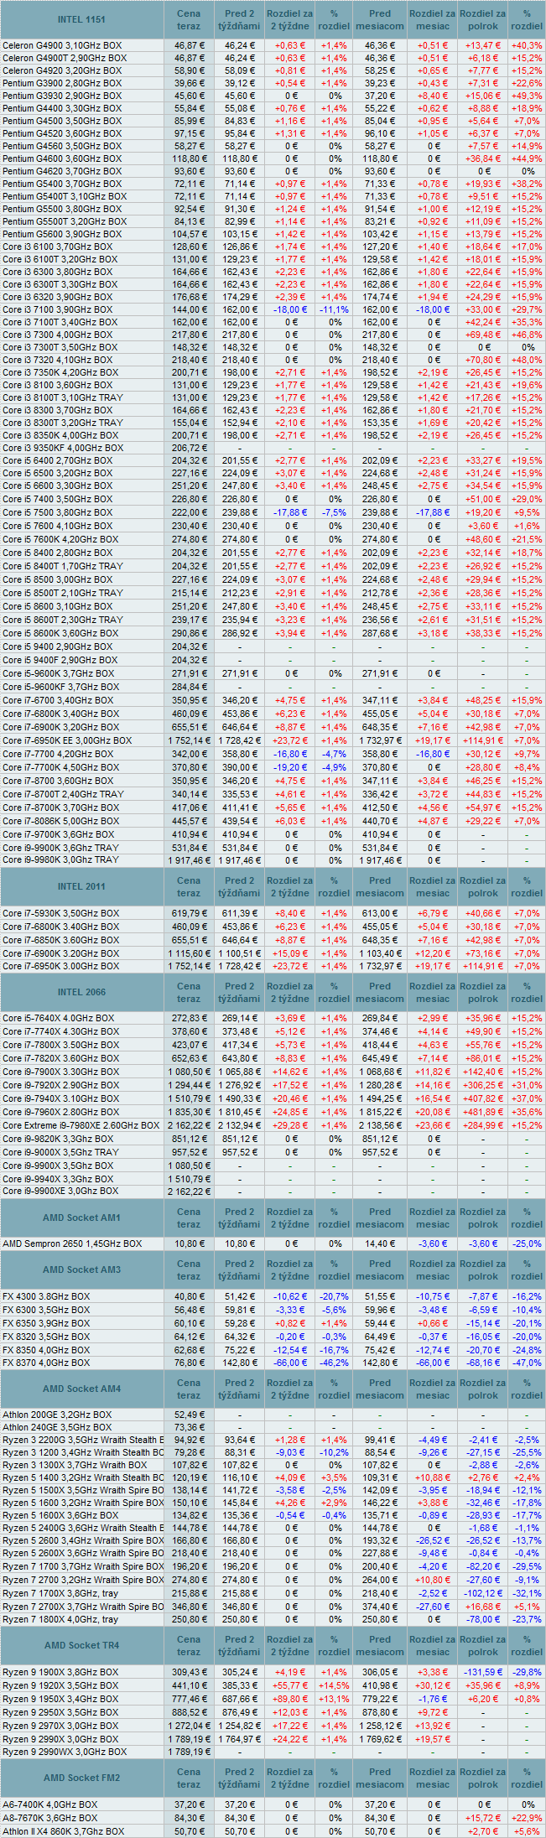Viewport: 546px width, 1838px height.
Task: Click Core i9-9900K 3,6GHz TRAY
Action: (60, 848)
